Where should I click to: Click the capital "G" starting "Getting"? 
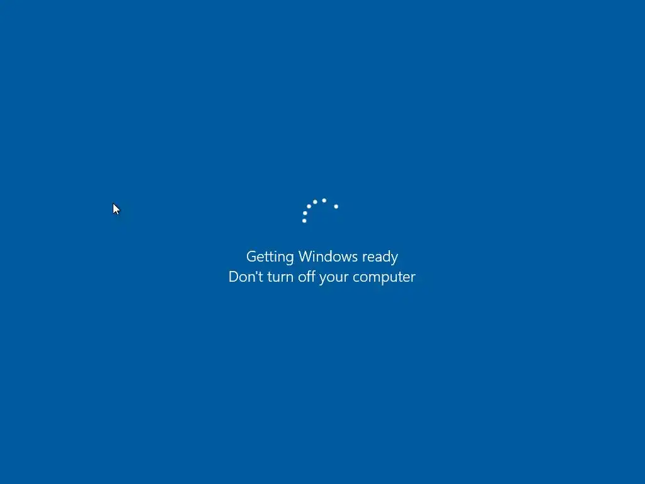(251, 256)
